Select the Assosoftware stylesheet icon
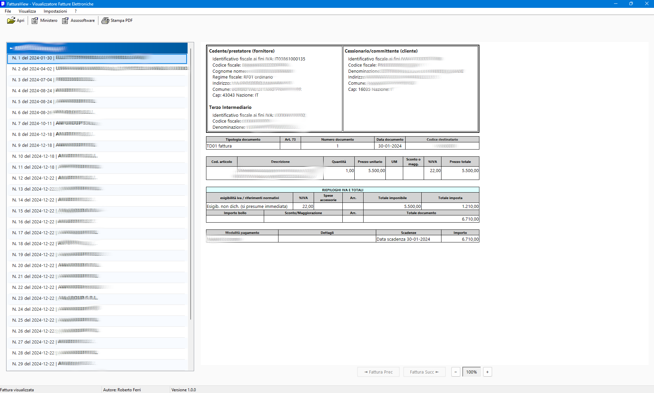This screenshot has height=393, width=654. click(x=65, y=20)
